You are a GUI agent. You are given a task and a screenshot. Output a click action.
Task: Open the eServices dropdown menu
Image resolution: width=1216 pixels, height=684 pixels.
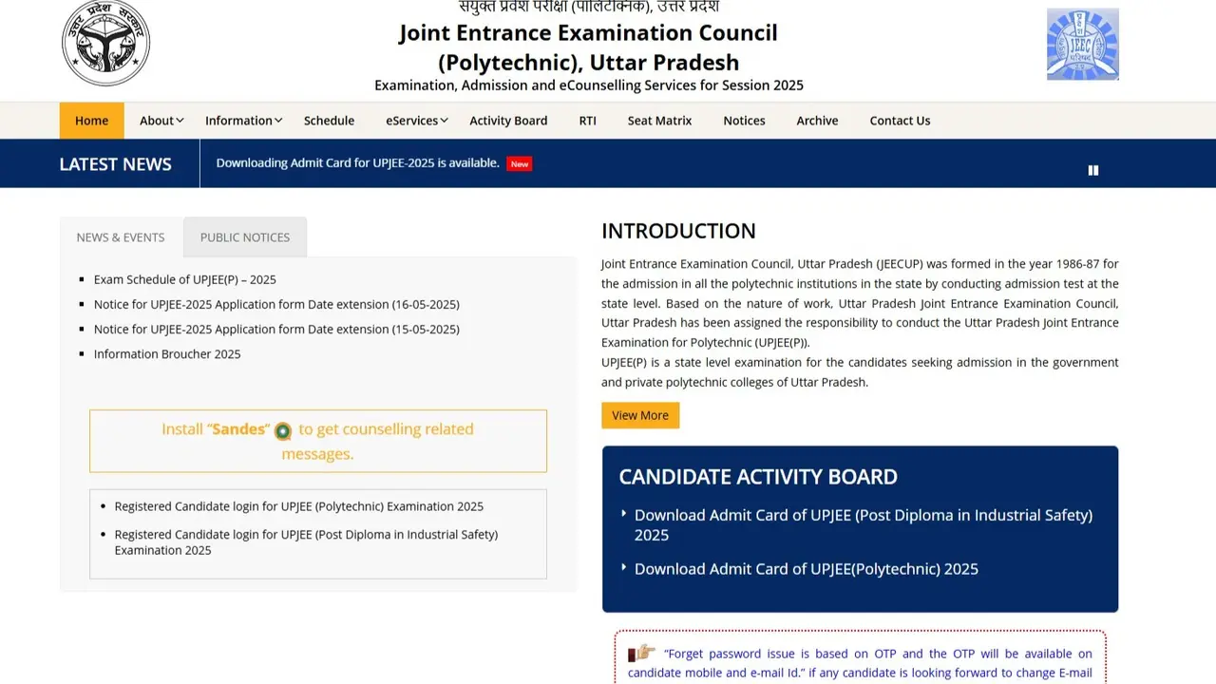coord(415,121)
